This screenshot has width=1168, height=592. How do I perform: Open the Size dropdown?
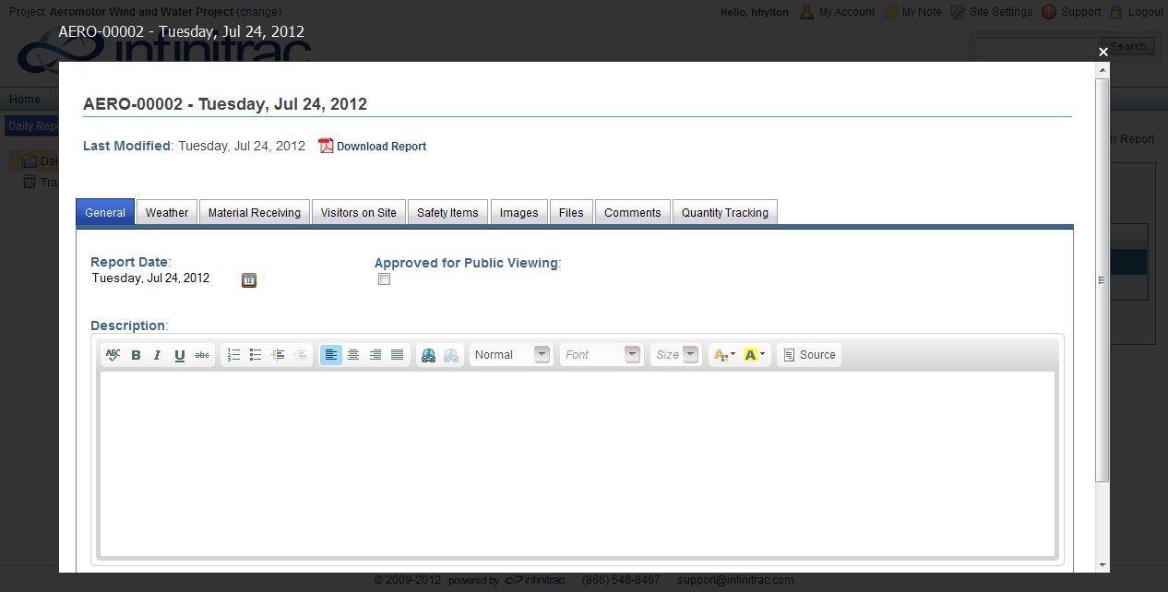pos(675,355)
